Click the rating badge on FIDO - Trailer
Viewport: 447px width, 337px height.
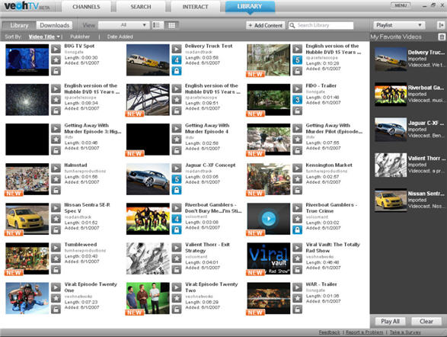point(297,100)
